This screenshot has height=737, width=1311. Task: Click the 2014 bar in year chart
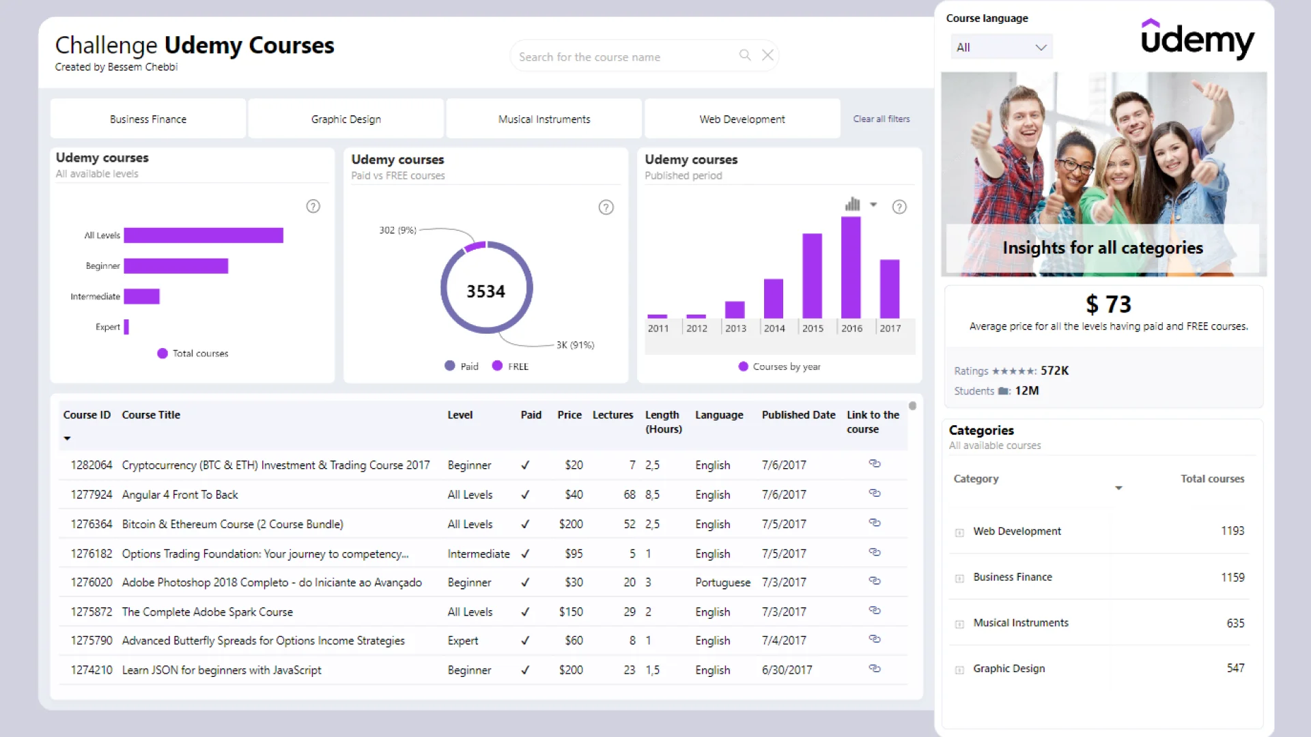(774, 298)
